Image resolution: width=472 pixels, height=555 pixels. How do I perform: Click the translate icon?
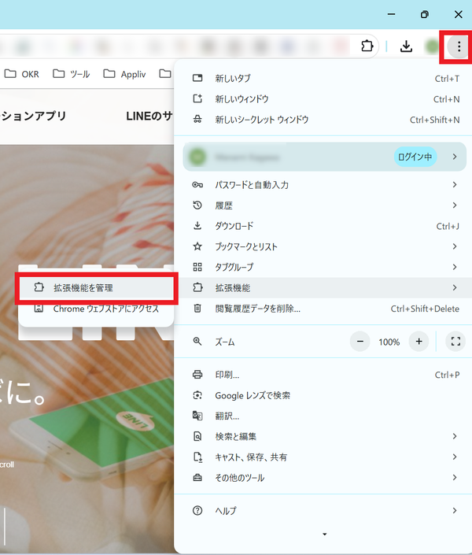[x=197, y=416]
